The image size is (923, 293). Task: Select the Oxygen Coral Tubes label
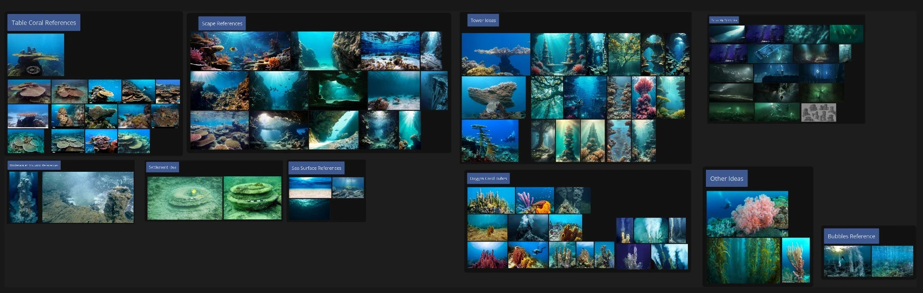point(488,178)
